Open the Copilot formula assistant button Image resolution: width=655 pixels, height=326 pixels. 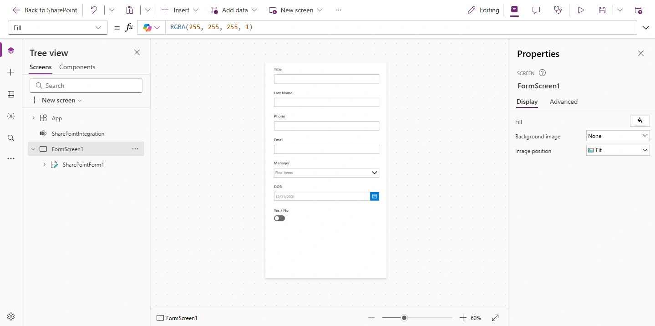pyautogui.click(x=152, y=28)
